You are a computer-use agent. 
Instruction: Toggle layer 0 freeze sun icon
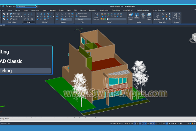[x=103, y=19]
